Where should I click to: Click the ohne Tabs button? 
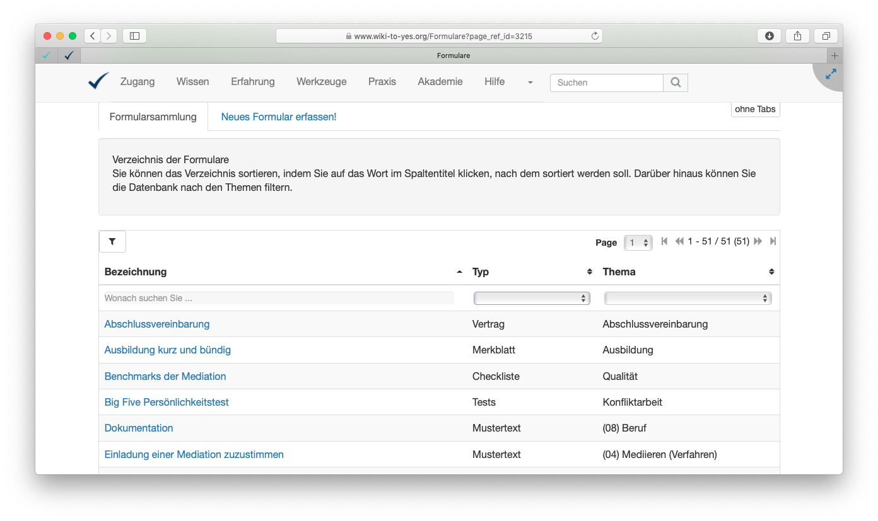click(755, 110)
